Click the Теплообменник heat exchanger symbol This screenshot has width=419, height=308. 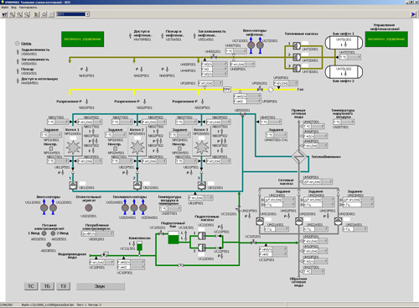(x=298, y=157)
